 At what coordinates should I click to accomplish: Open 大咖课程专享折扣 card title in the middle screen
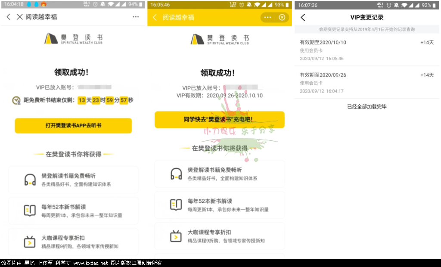(209, 232)
